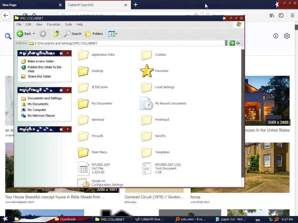Screen dimensions: 298x223
Task: Open the browser hamburger menu
Action: (x=292, y=16)
